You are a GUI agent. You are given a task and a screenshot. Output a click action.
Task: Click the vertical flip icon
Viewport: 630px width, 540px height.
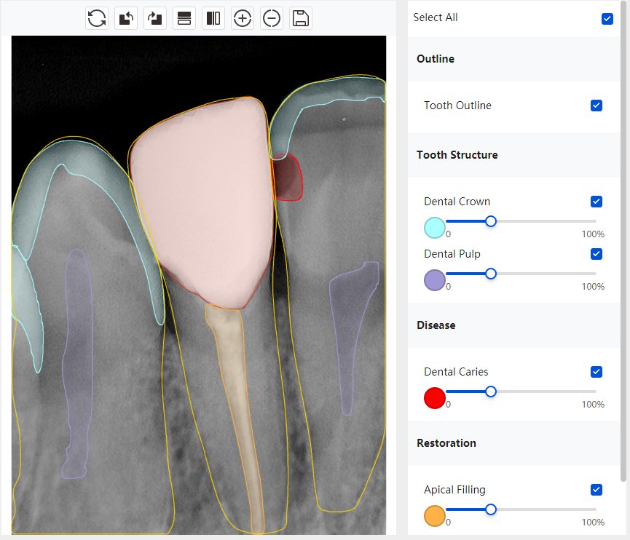coord(184,18)
